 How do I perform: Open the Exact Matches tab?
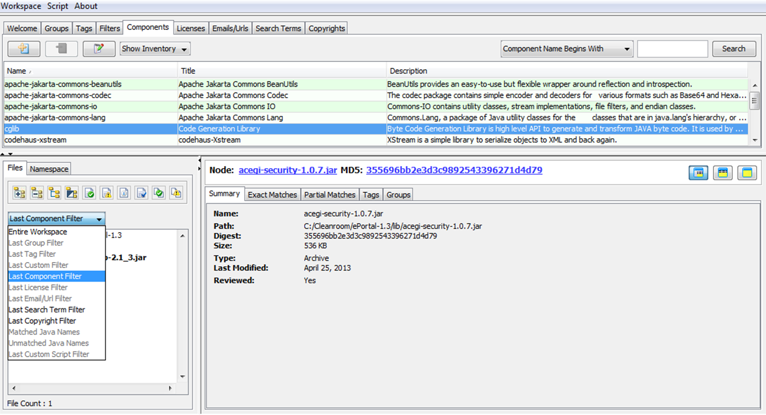(x=272, y=194)
